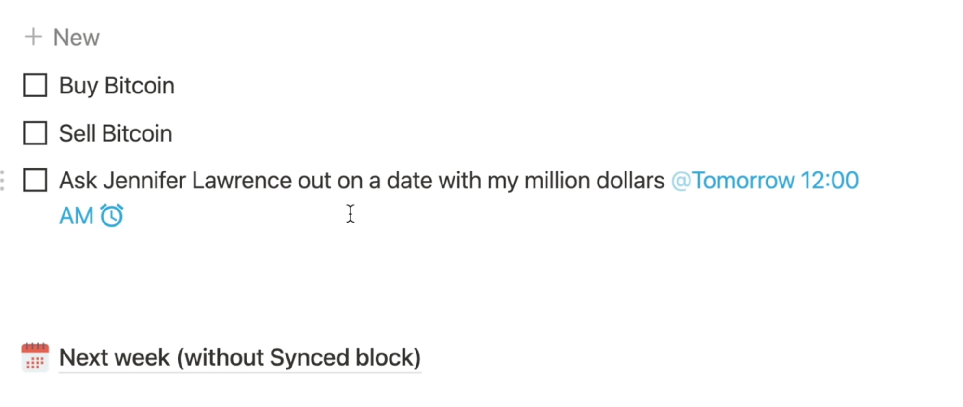
Task: Click the 12:00 time in the reminder
Action: tap(830, 181)
